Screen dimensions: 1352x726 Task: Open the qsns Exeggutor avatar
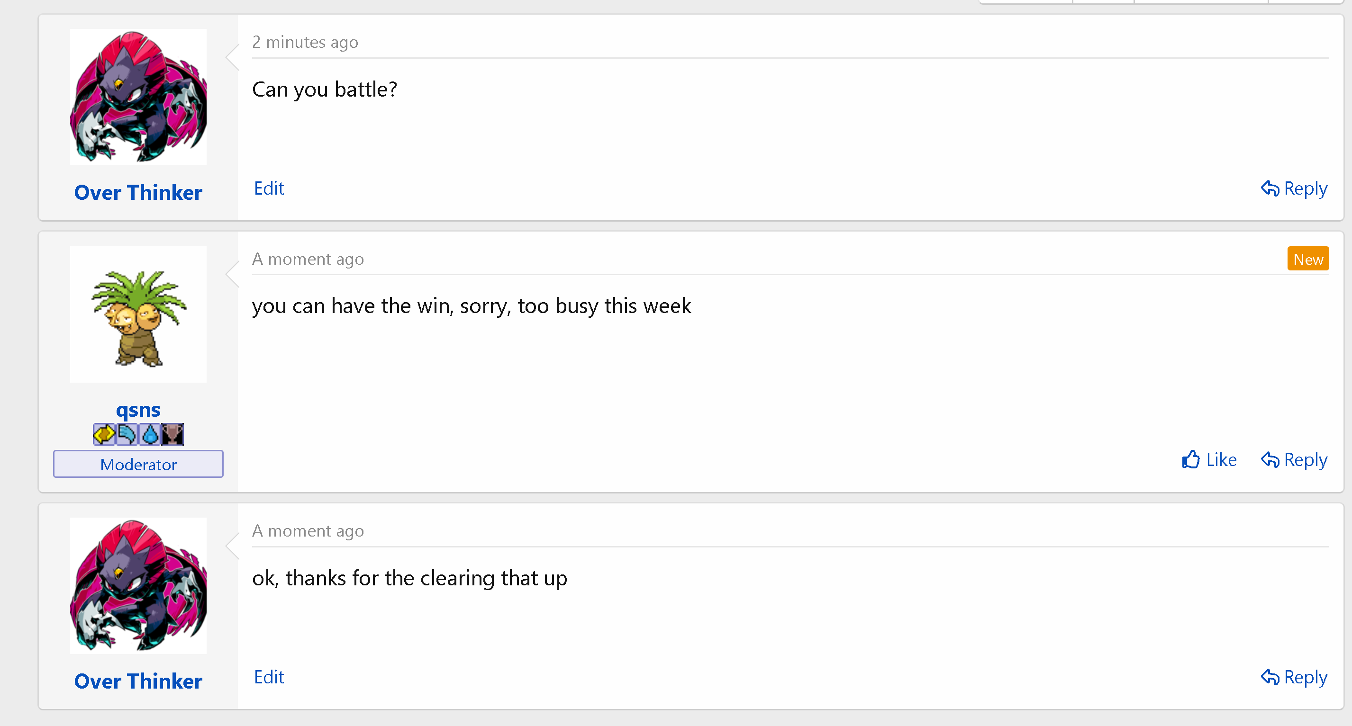(x=138, y=314)
